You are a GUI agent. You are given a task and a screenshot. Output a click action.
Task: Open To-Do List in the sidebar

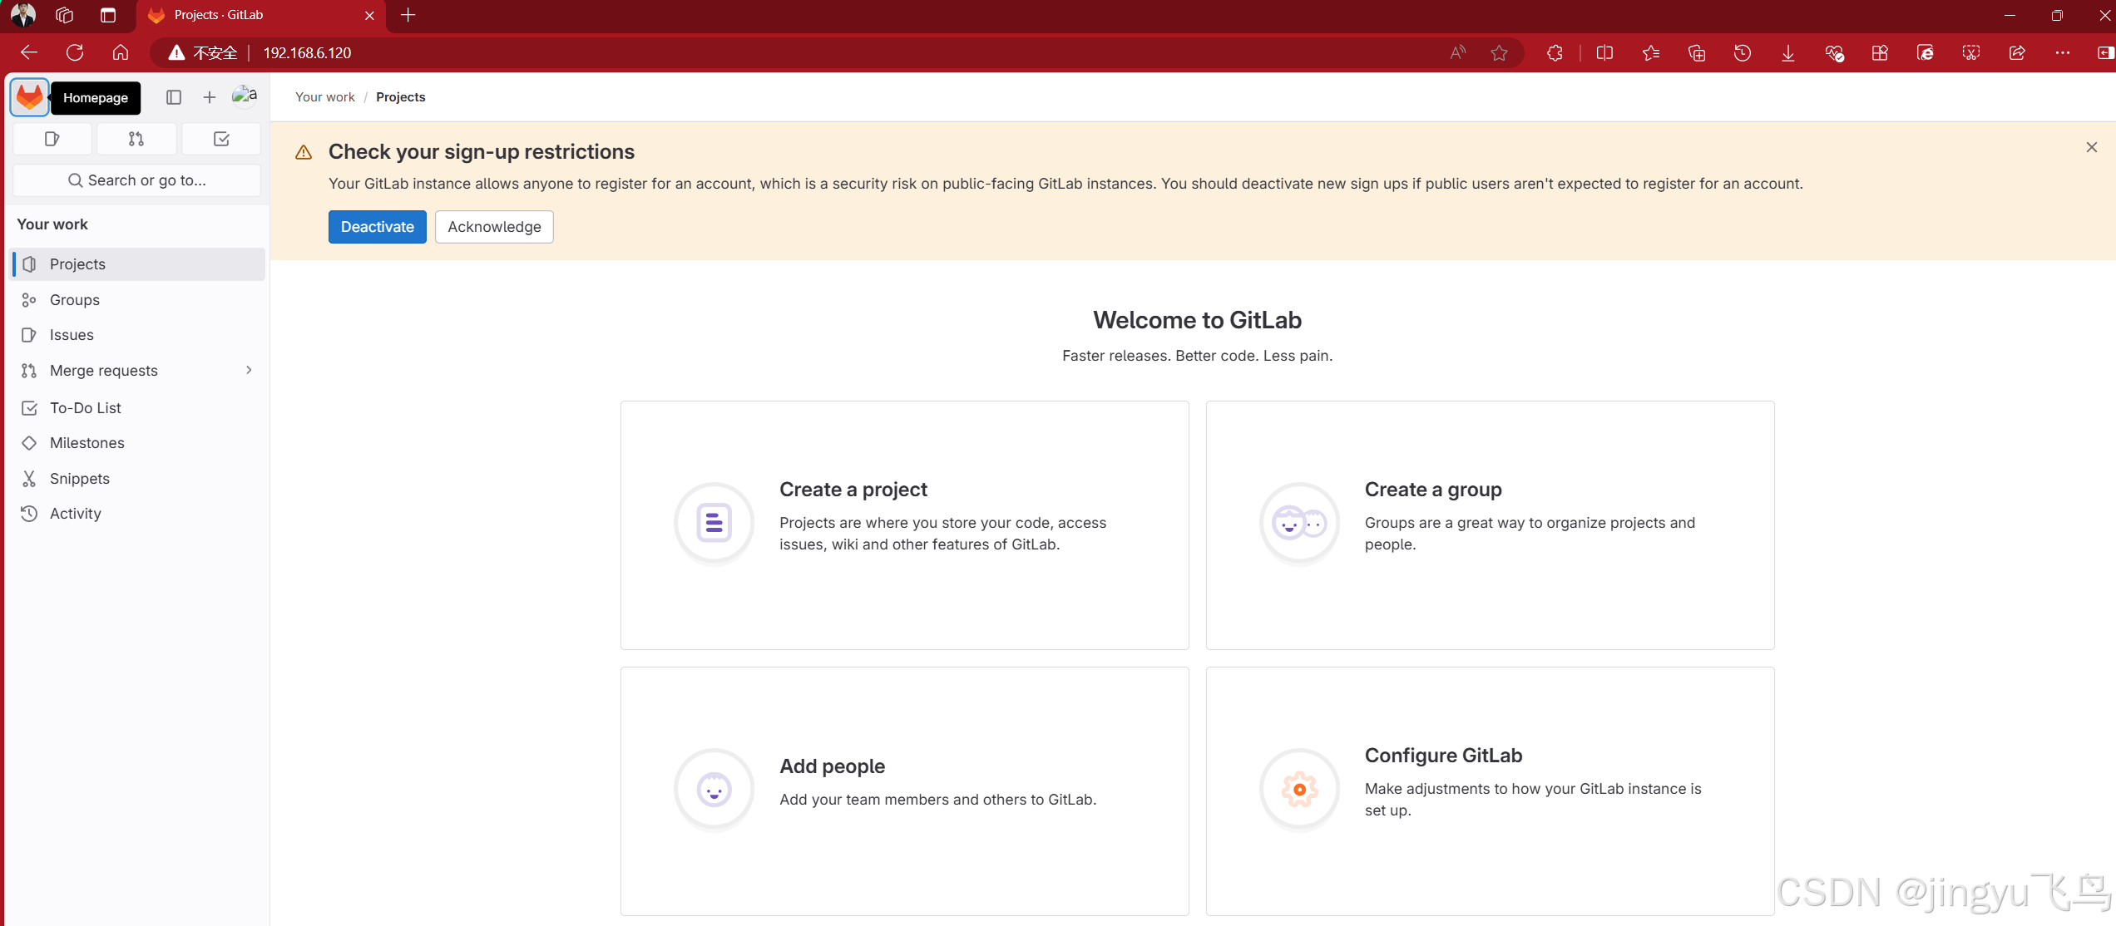(137, 408)
